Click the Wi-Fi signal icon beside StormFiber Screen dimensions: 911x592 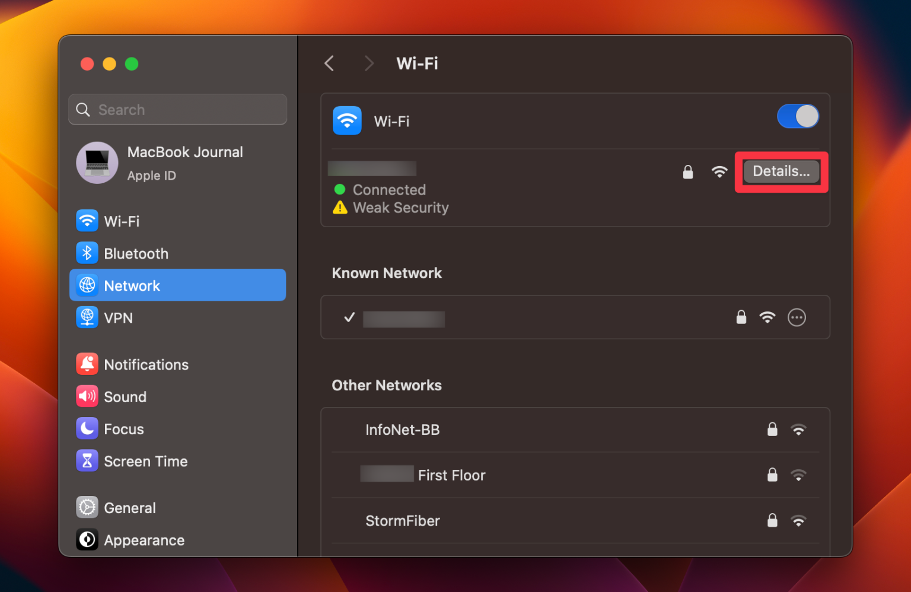point(799,521)
